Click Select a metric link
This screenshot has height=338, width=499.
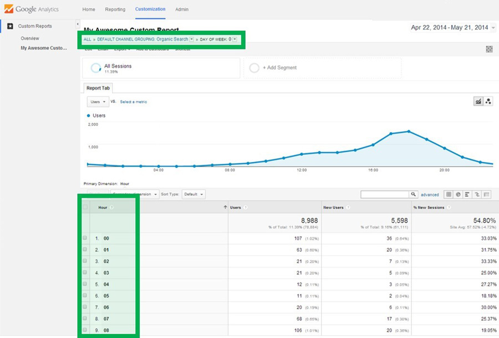coord(133,102)
